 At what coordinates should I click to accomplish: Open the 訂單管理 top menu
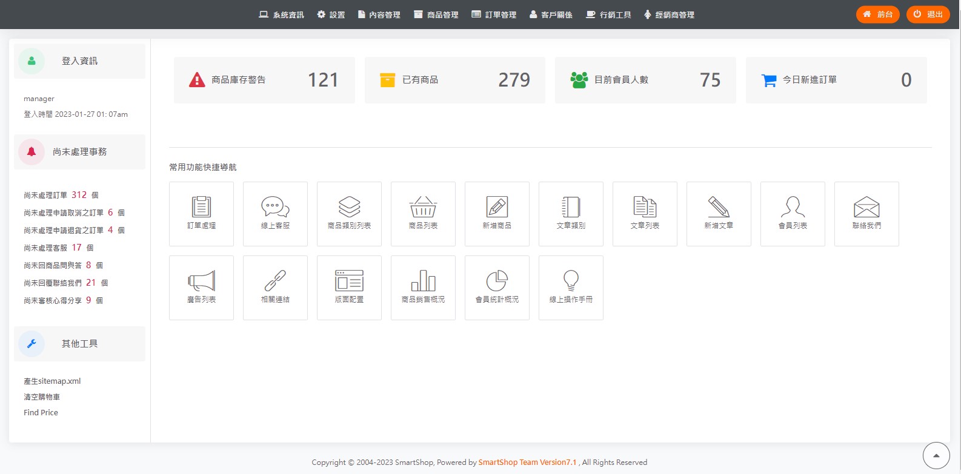(494, 15)
